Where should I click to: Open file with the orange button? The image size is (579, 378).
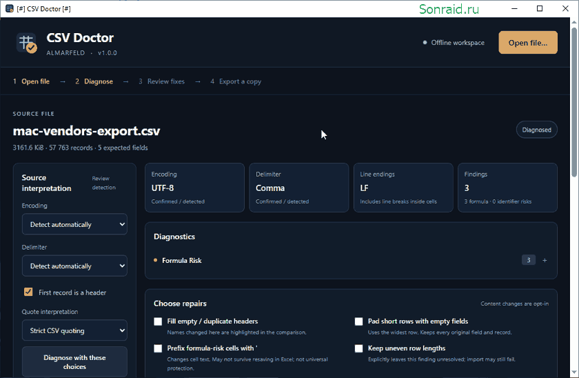point(528,43)
